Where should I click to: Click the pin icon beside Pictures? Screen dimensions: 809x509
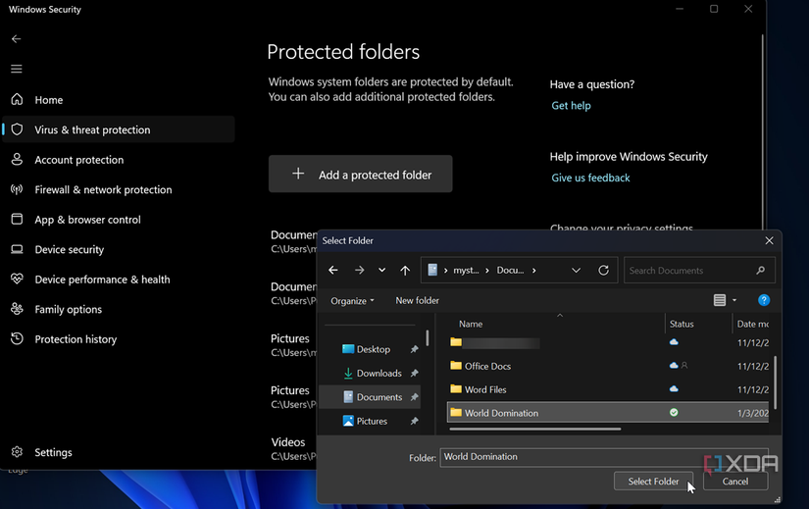pos(414,422)
